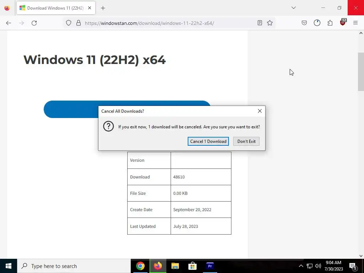Viewport: 364px width, 273px height.
Task: Open the Firefox hamburger application menu
Action: pos(355,23)
